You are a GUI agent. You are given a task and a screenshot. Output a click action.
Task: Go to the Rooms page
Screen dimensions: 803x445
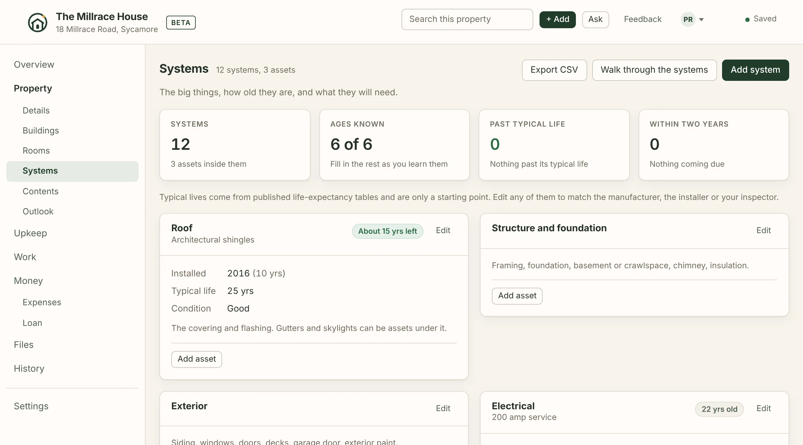(36, 151)
